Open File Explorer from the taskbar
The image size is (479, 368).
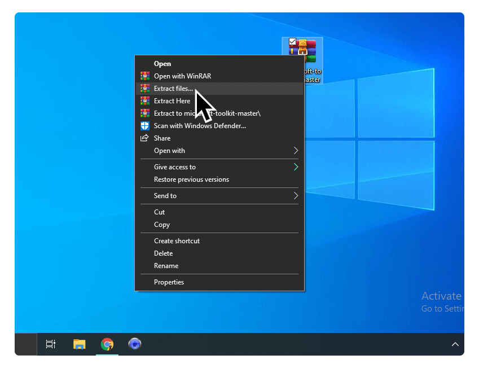[x=79, y=344]
